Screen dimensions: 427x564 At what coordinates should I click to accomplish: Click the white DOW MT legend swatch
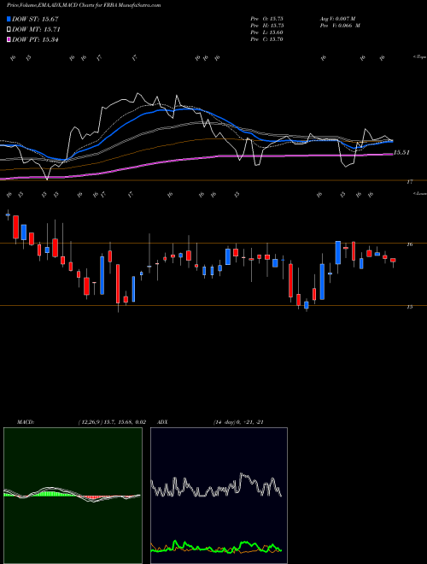9,30
